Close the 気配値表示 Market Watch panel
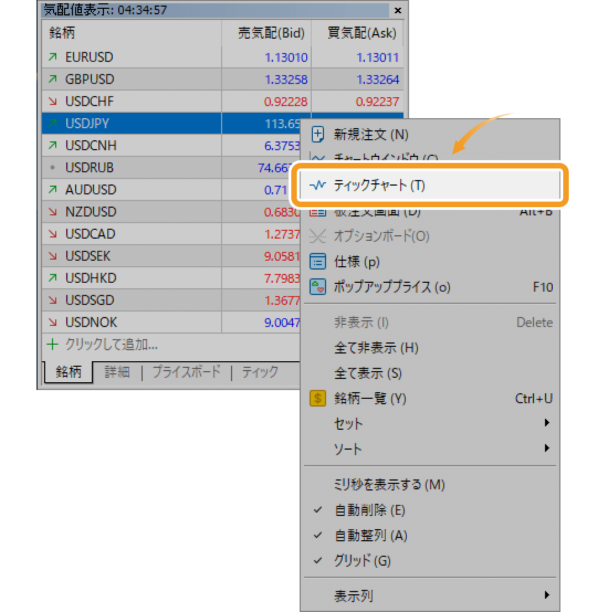The height and width of the screenshot is (612, 608). point(397,10)
